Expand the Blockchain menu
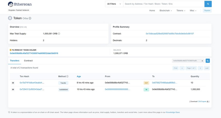 coord(166,11)
